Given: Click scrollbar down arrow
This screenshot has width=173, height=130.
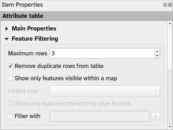Looking at the screenshot, I should (x=170, y=127).
